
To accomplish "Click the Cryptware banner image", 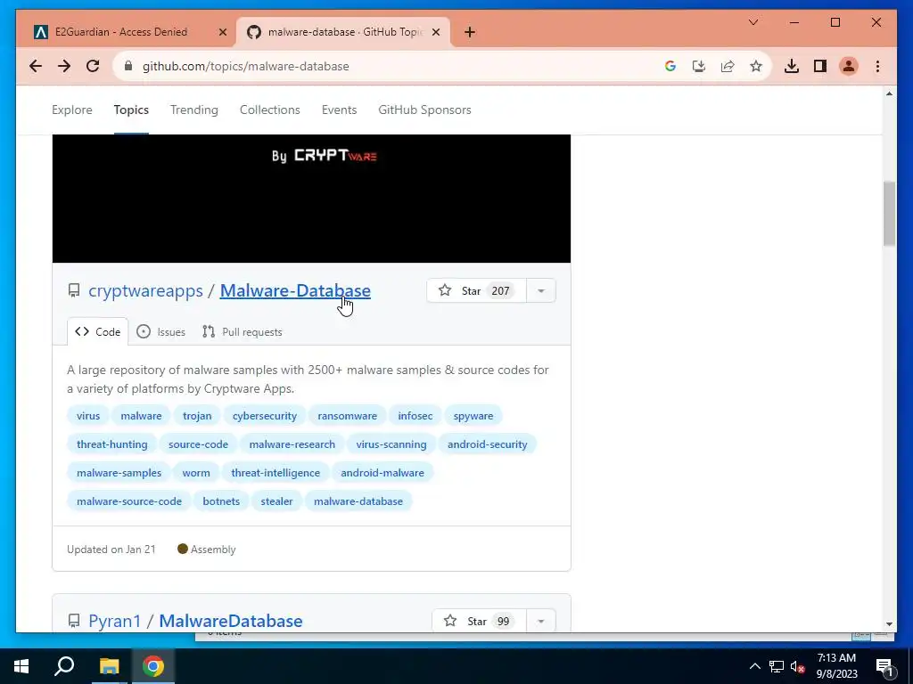I will tap(311, 199).
